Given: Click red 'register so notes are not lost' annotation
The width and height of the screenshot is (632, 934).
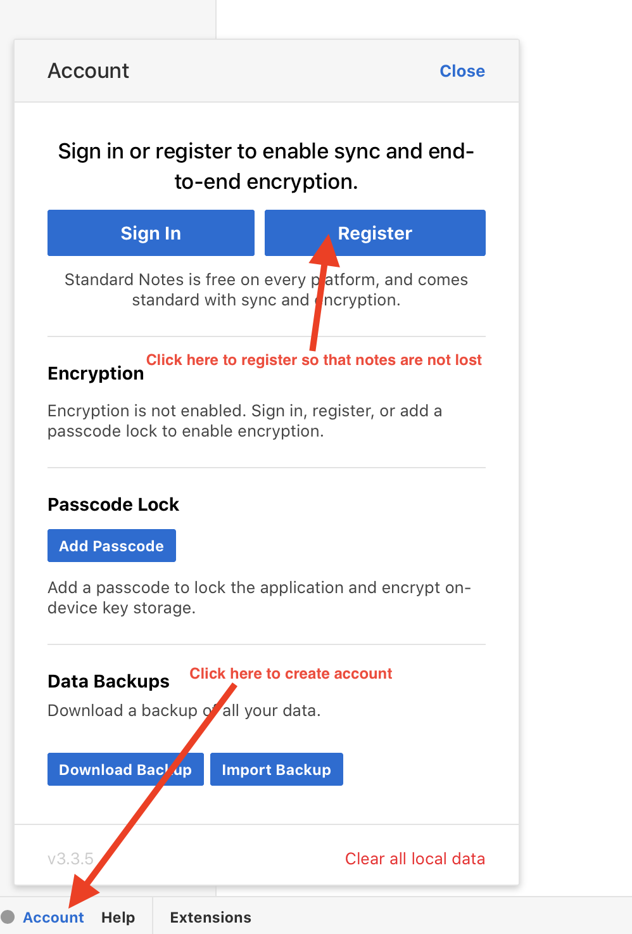Looking at the screenshot, I should (x=313, y=360).
